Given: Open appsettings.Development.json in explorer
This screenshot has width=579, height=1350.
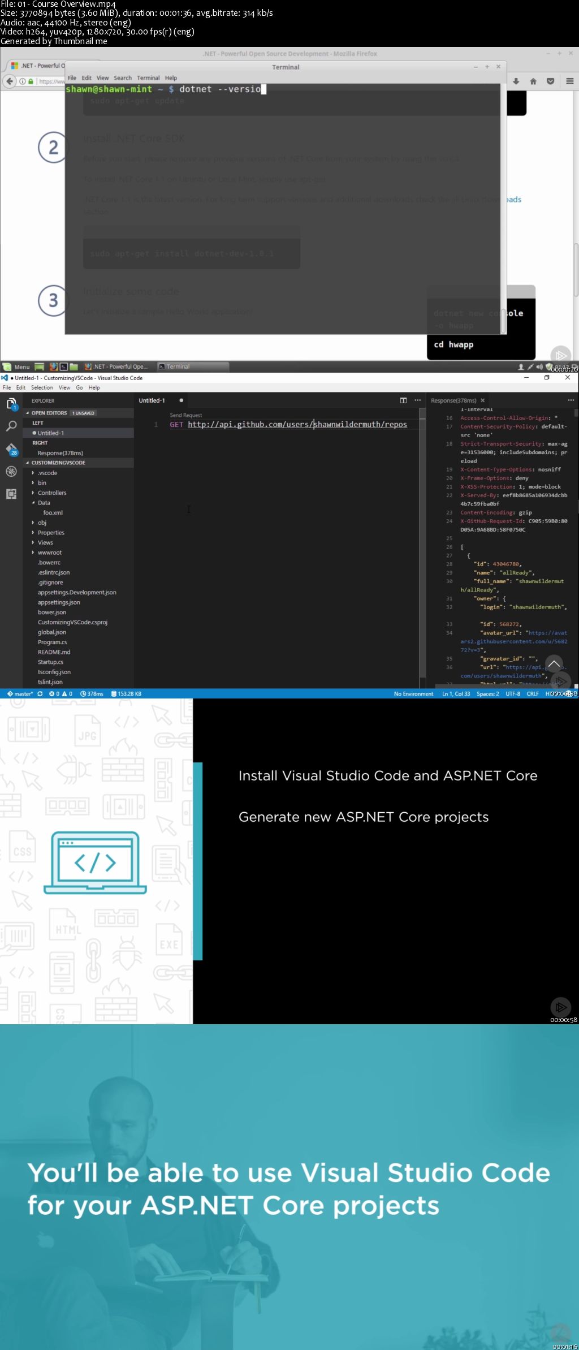Looking at the screenshot, I should point(77,593).
